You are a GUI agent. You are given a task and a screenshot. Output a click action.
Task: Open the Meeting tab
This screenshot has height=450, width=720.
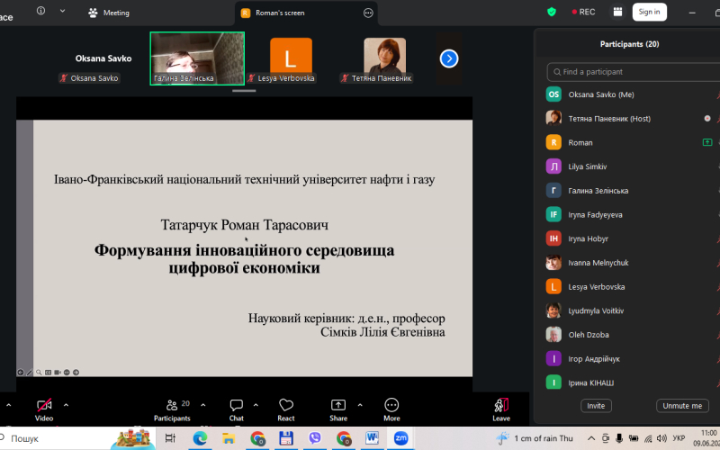pos(109,13)
